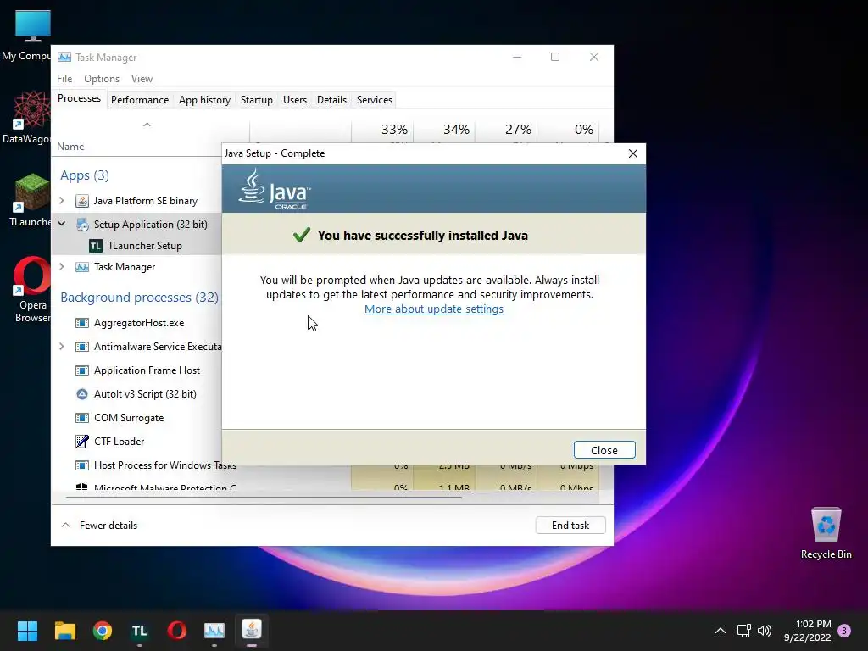Click Fewer details in Task Manager

click(108, 526)
